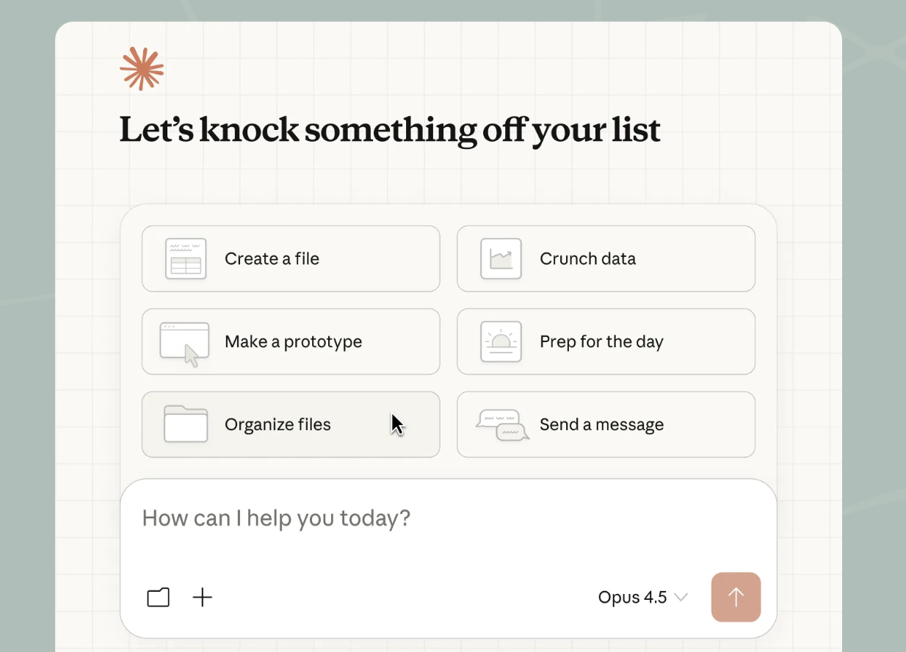
Task: Pick the "Make a prototype" option
Action: (293, 341)
